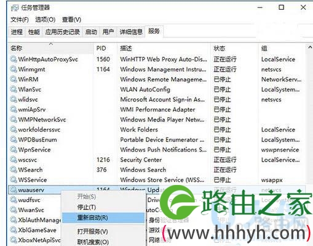Click the wuauserv service gear icon
The height and width of the screenshot is (246, 313).
(x=14, y=190)
